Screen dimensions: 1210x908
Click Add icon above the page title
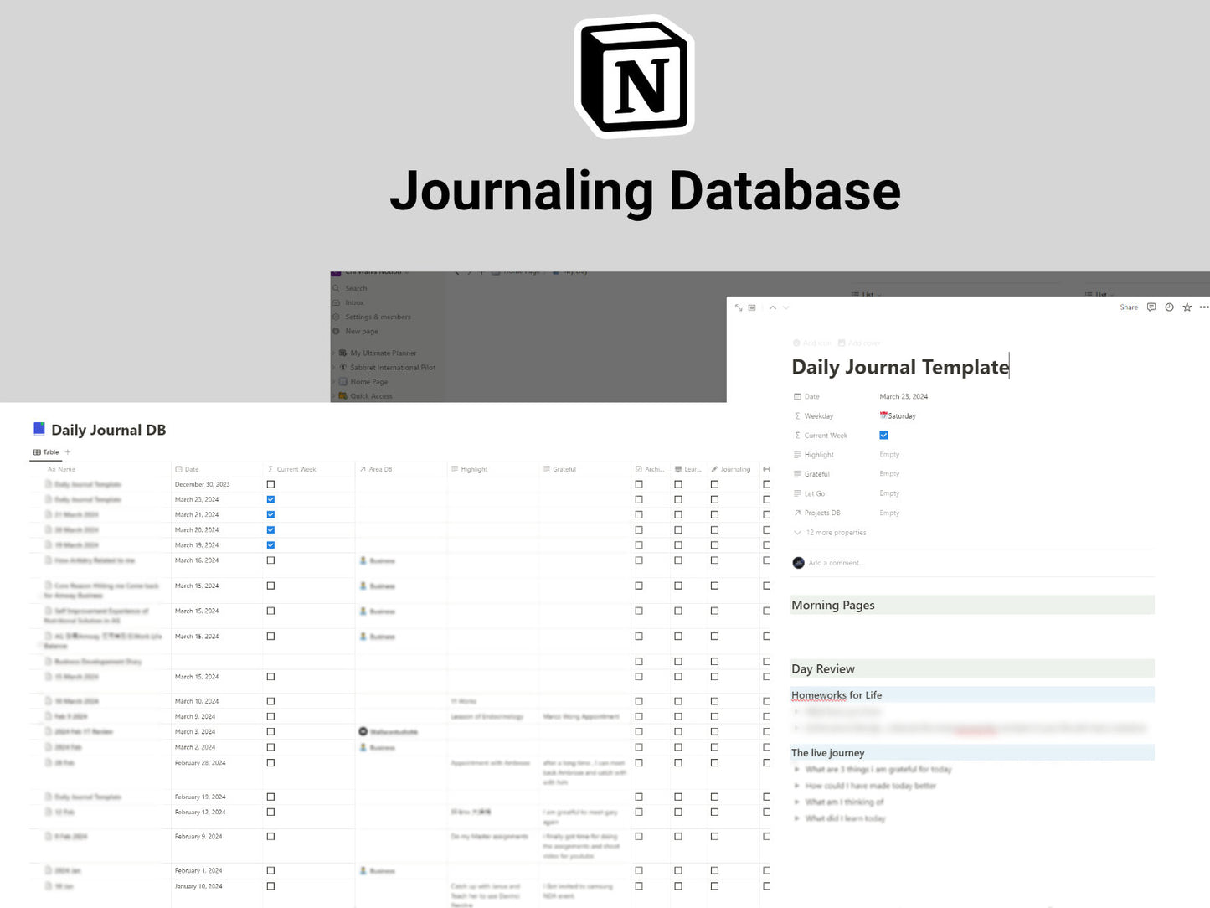(812, 343)
